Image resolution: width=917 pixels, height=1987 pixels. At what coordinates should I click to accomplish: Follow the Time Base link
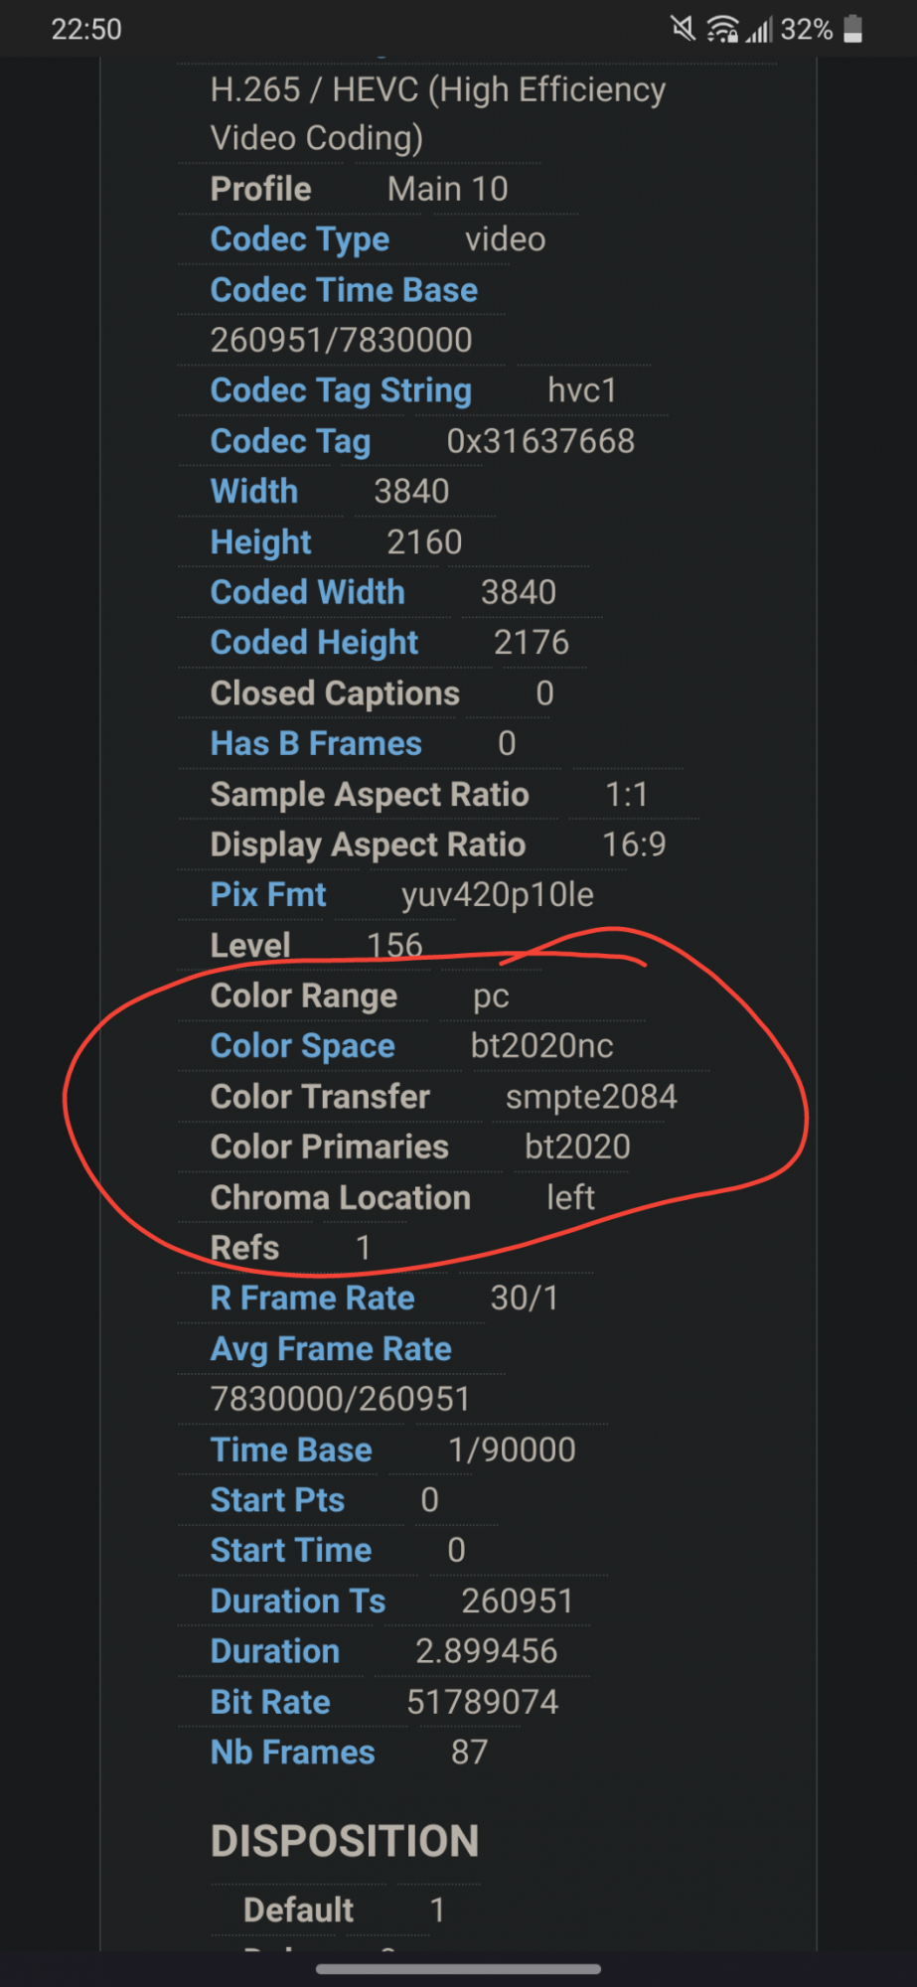[x=291, y=1451]
